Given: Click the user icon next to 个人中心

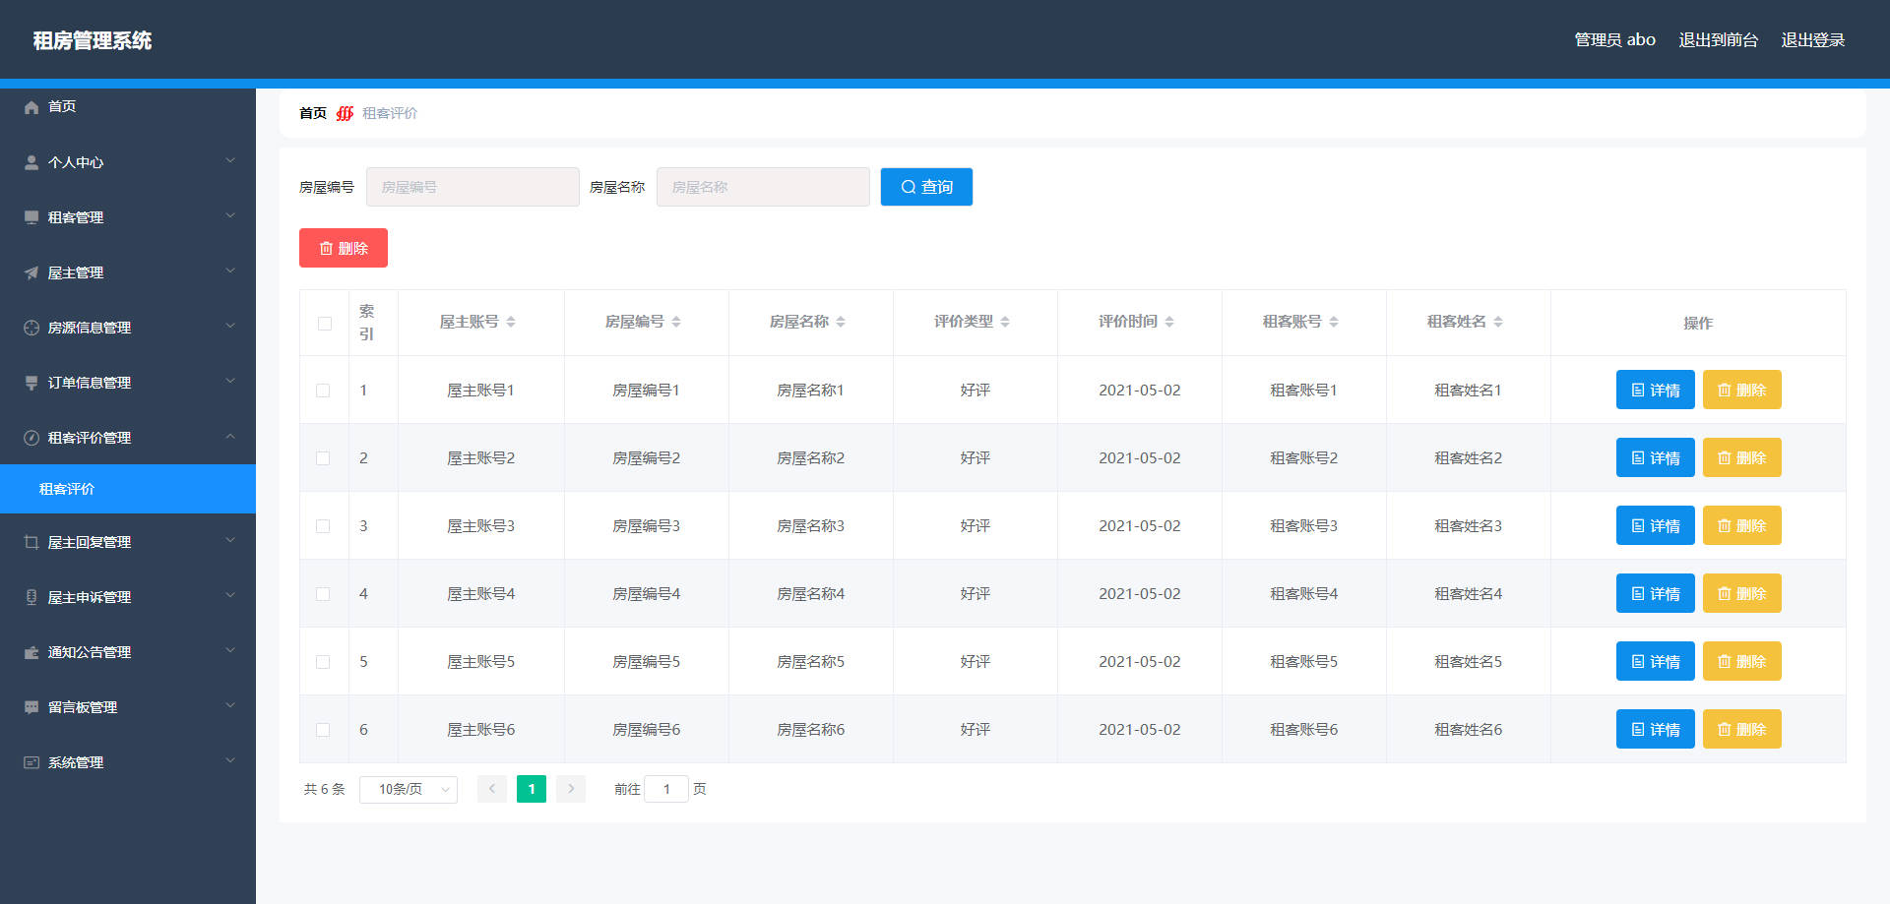Looking at the screenshot, I should pyautogui.click(x=31, y=162).
